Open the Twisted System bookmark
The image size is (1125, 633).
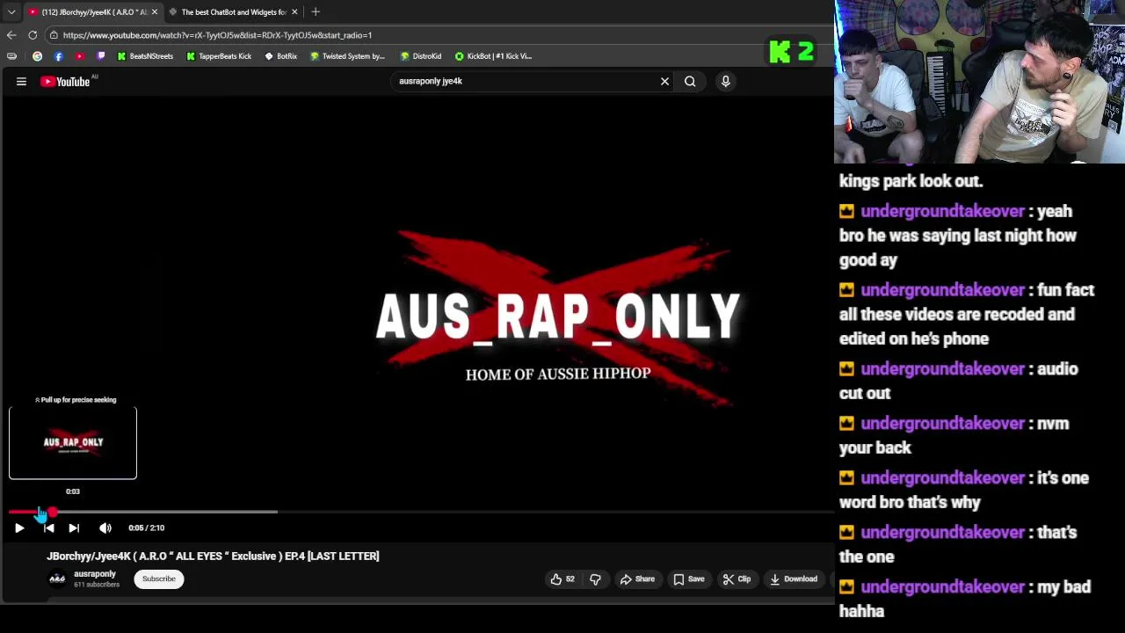(347, 56)
